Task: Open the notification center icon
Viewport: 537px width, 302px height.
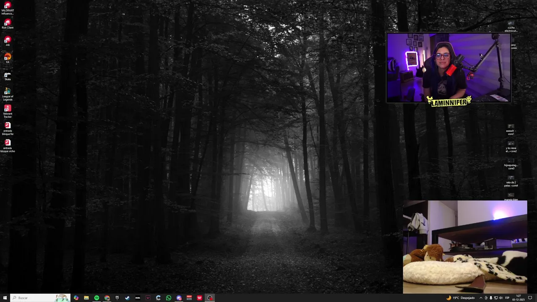Action: (530, 298)
